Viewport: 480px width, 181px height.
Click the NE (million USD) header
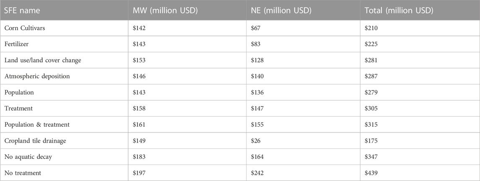pos(279,11)
